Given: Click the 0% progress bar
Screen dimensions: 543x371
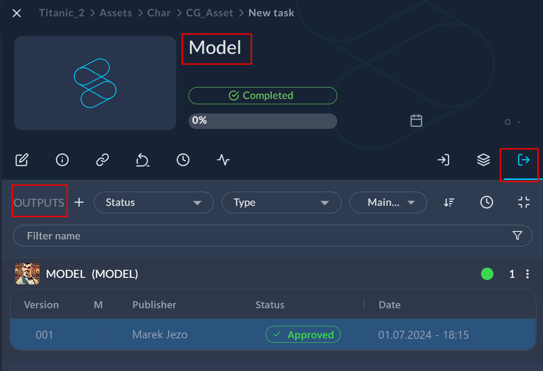Looking at the screenshot, I should (263, 121).
